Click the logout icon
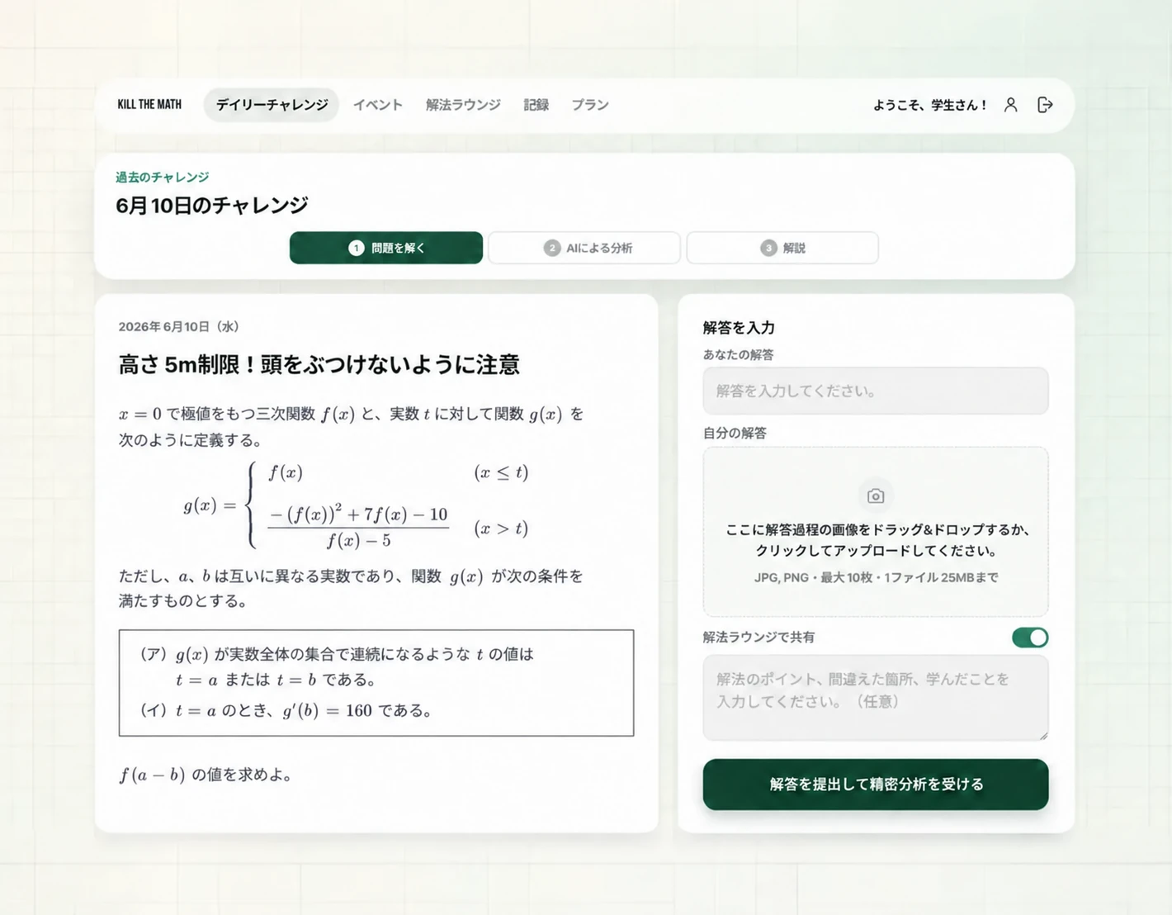This screenshot has height=915, width=1172. pyautogui.click(x=1045, y=105)
